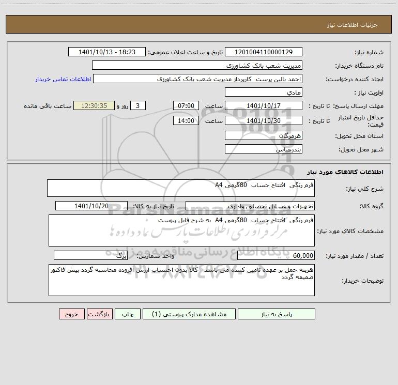This screenshot has height=385, width=398.
Task: Click the تاریخ و ساعت اعلان عمومی label
Action: [x=186, y=52]
